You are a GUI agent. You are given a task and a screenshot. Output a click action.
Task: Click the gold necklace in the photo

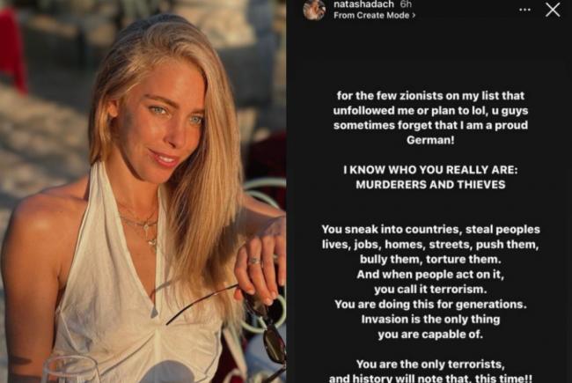143,226
